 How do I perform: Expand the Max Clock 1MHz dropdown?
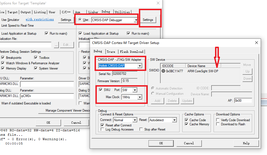tap(140, 97)
